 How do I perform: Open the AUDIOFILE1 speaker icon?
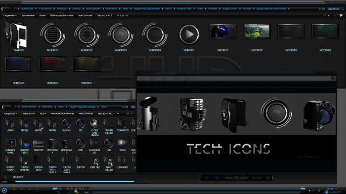click(x=52, y=35)
